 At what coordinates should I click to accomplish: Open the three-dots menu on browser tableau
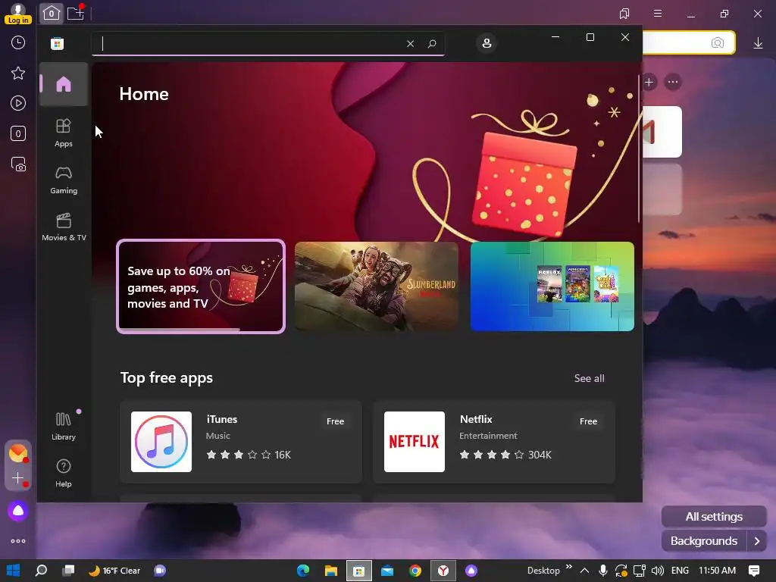[673, 82]
